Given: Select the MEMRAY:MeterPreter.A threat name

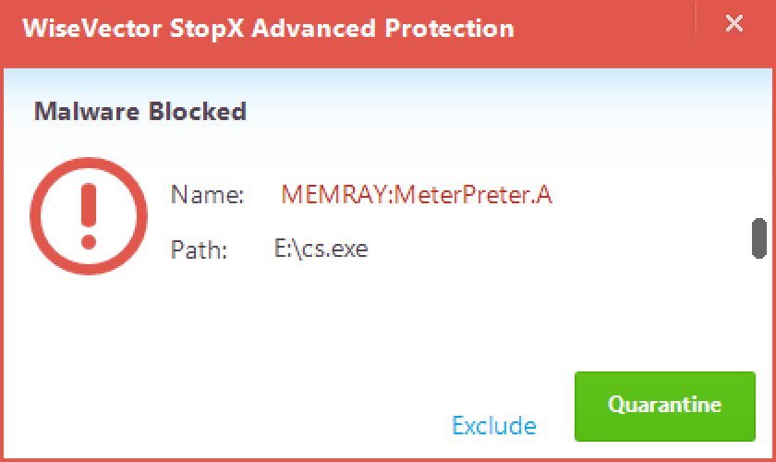Looking at the screenshot, I should 417,195.
